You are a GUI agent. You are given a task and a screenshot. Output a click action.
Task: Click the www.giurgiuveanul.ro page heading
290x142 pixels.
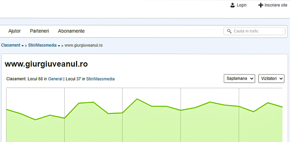[46, 64]
